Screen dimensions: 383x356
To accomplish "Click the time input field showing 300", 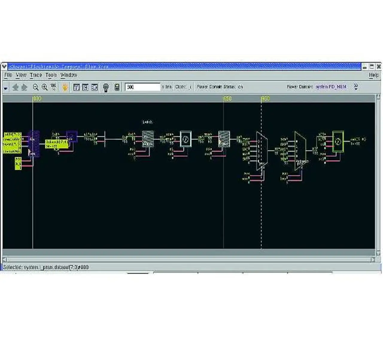I will 142,87.
